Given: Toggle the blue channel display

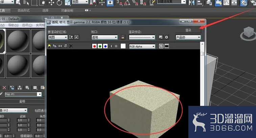Looking at the screenshot, I should pos(105,46).
